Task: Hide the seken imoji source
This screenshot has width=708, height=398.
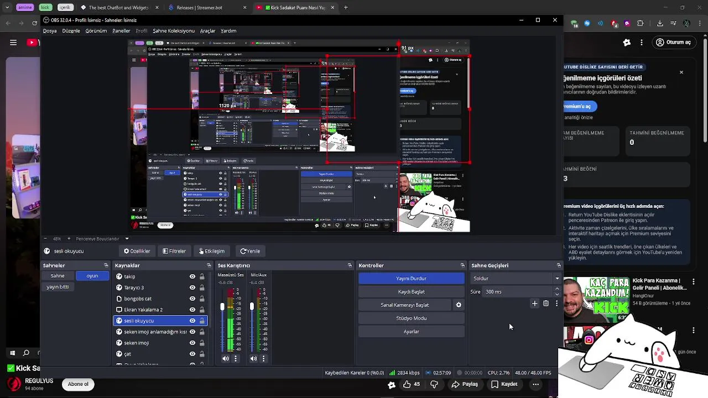Action: pos(192,343)
